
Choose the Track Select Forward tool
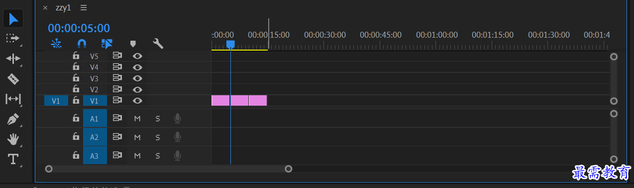coord(12,38)
